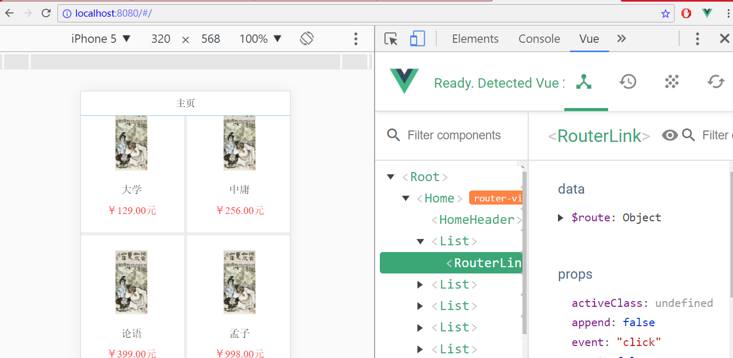The image size is (733, 358).
Task: Open device toolbar more options menu
Action: [x=356, y=39]
